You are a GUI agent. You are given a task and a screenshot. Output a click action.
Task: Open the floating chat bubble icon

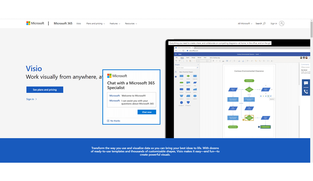tap(306, 83)
